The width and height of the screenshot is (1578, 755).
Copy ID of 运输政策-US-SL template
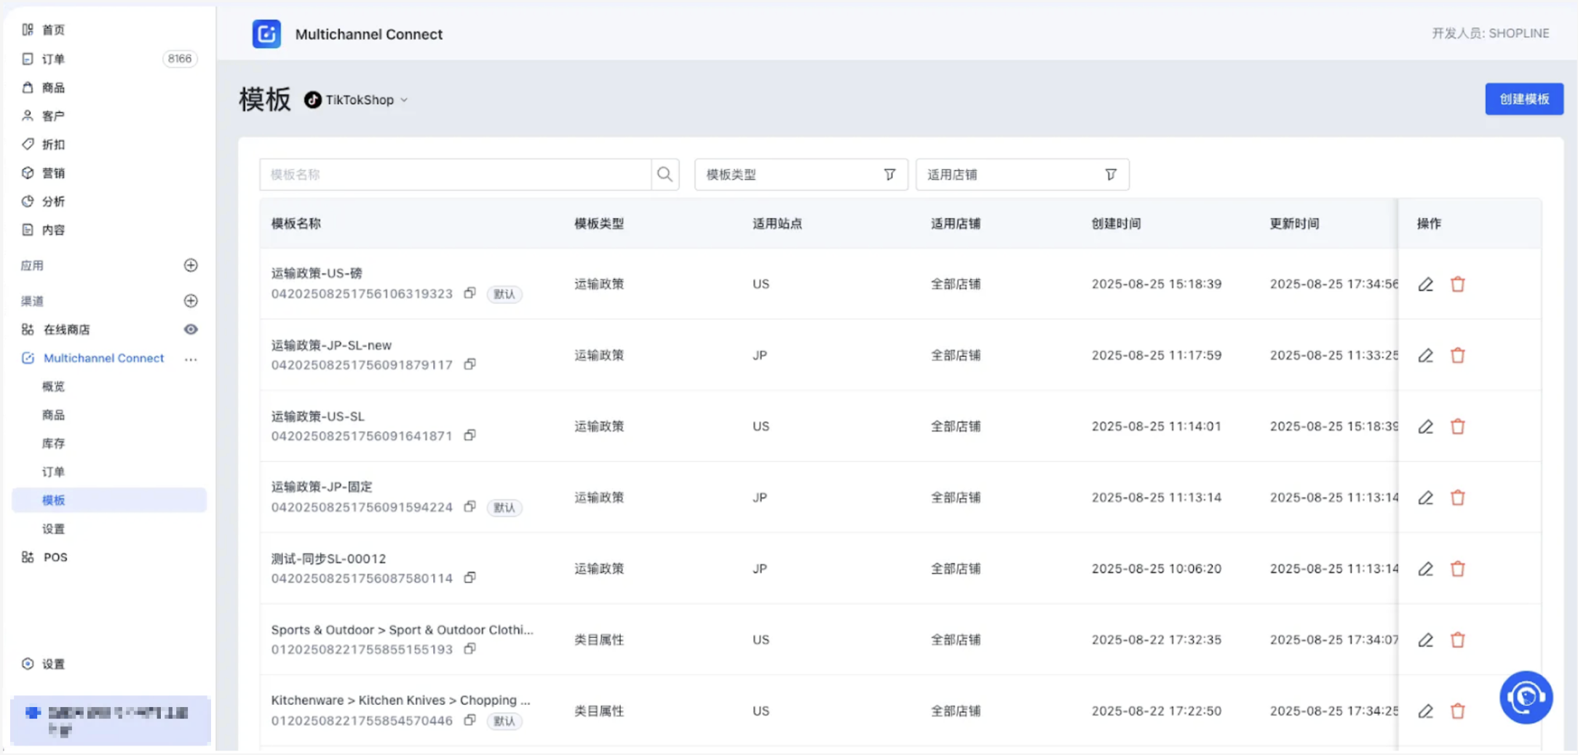[x=469, y=436]
